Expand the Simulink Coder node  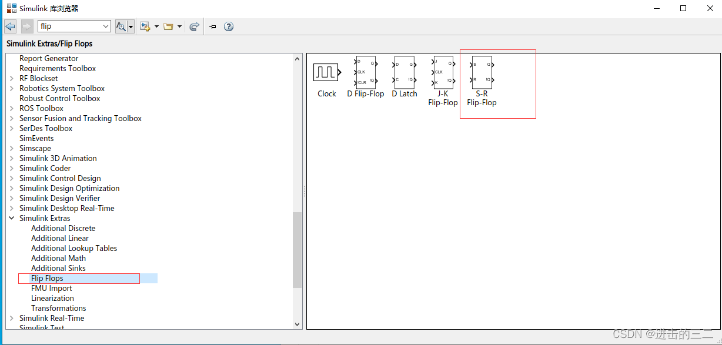12,168
